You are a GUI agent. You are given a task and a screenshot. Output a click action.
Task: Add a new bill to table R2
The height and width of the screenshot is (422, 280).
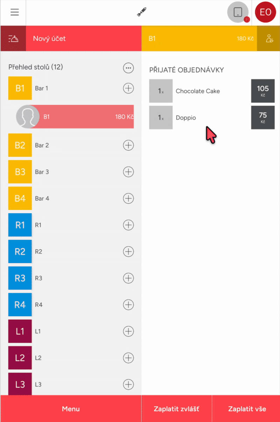[128, 251]
